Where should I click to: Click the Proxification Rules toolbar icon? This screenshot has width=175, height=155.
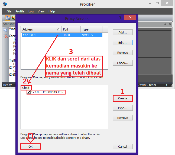(x=13, y=18)
